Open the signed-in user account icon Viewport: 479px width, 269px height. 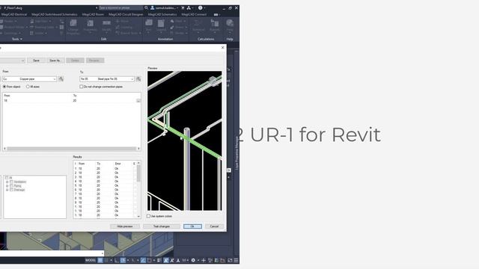tap(152, 8)
